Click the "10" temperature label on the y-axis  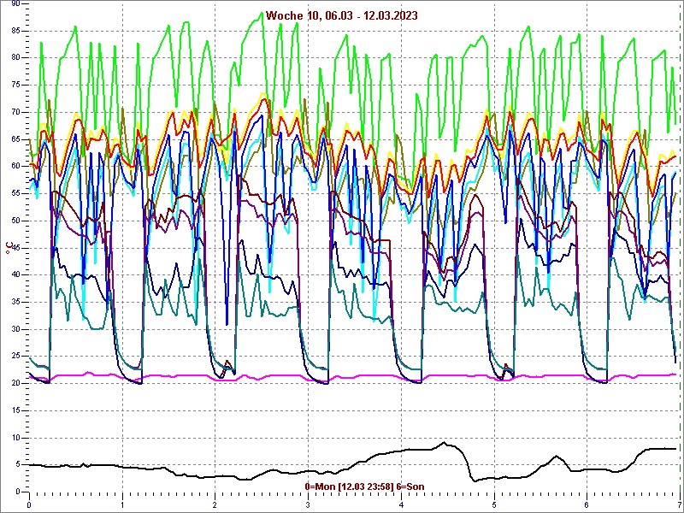coord(15,437)
